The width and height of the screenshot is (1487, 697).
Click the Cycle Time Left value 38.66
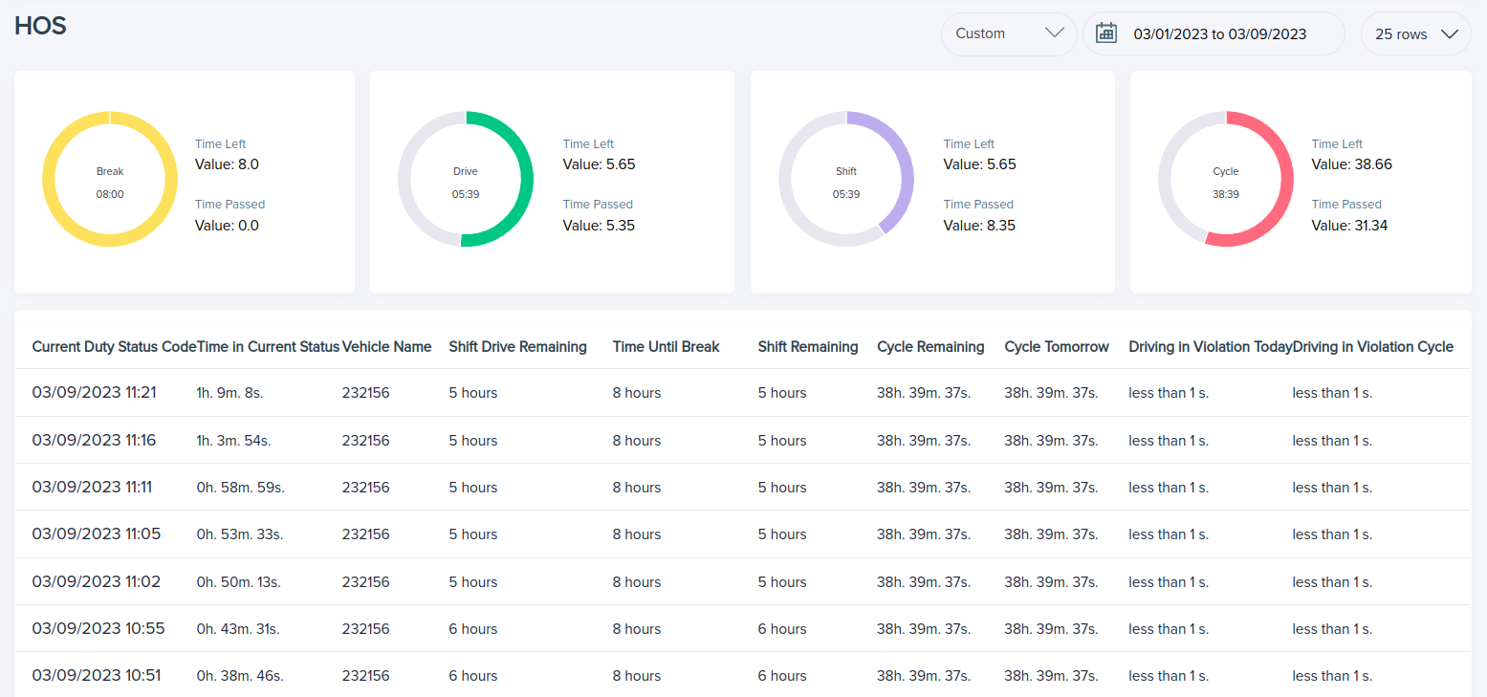(1352, 164)
